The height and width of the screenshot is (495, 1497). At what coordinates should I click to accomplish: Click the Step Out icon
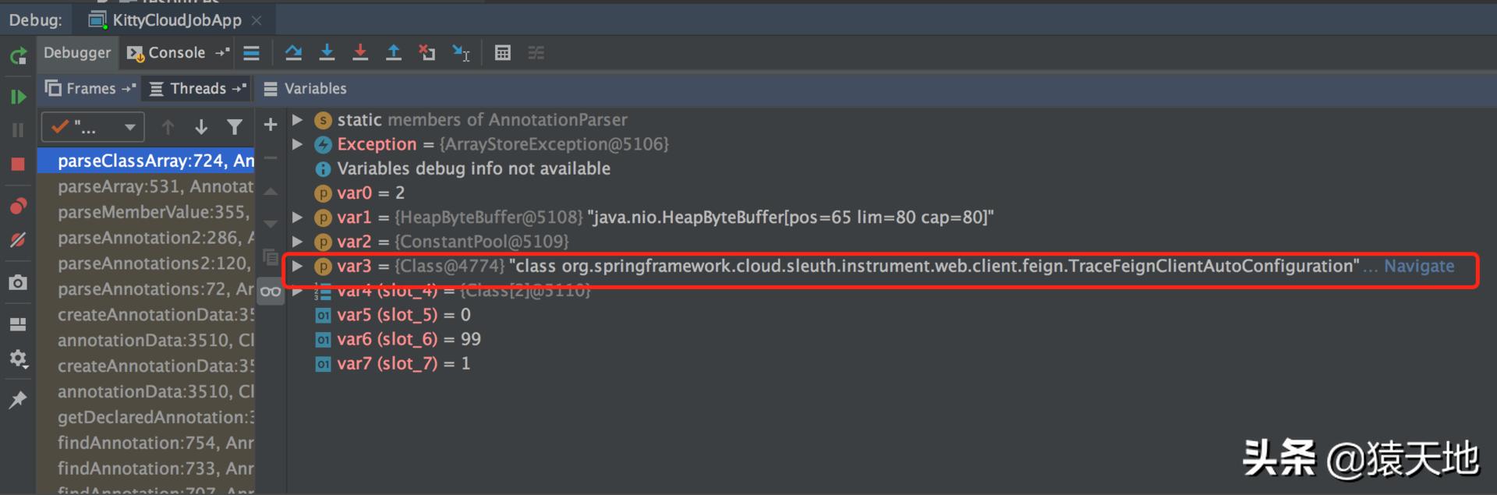(394, 53)
